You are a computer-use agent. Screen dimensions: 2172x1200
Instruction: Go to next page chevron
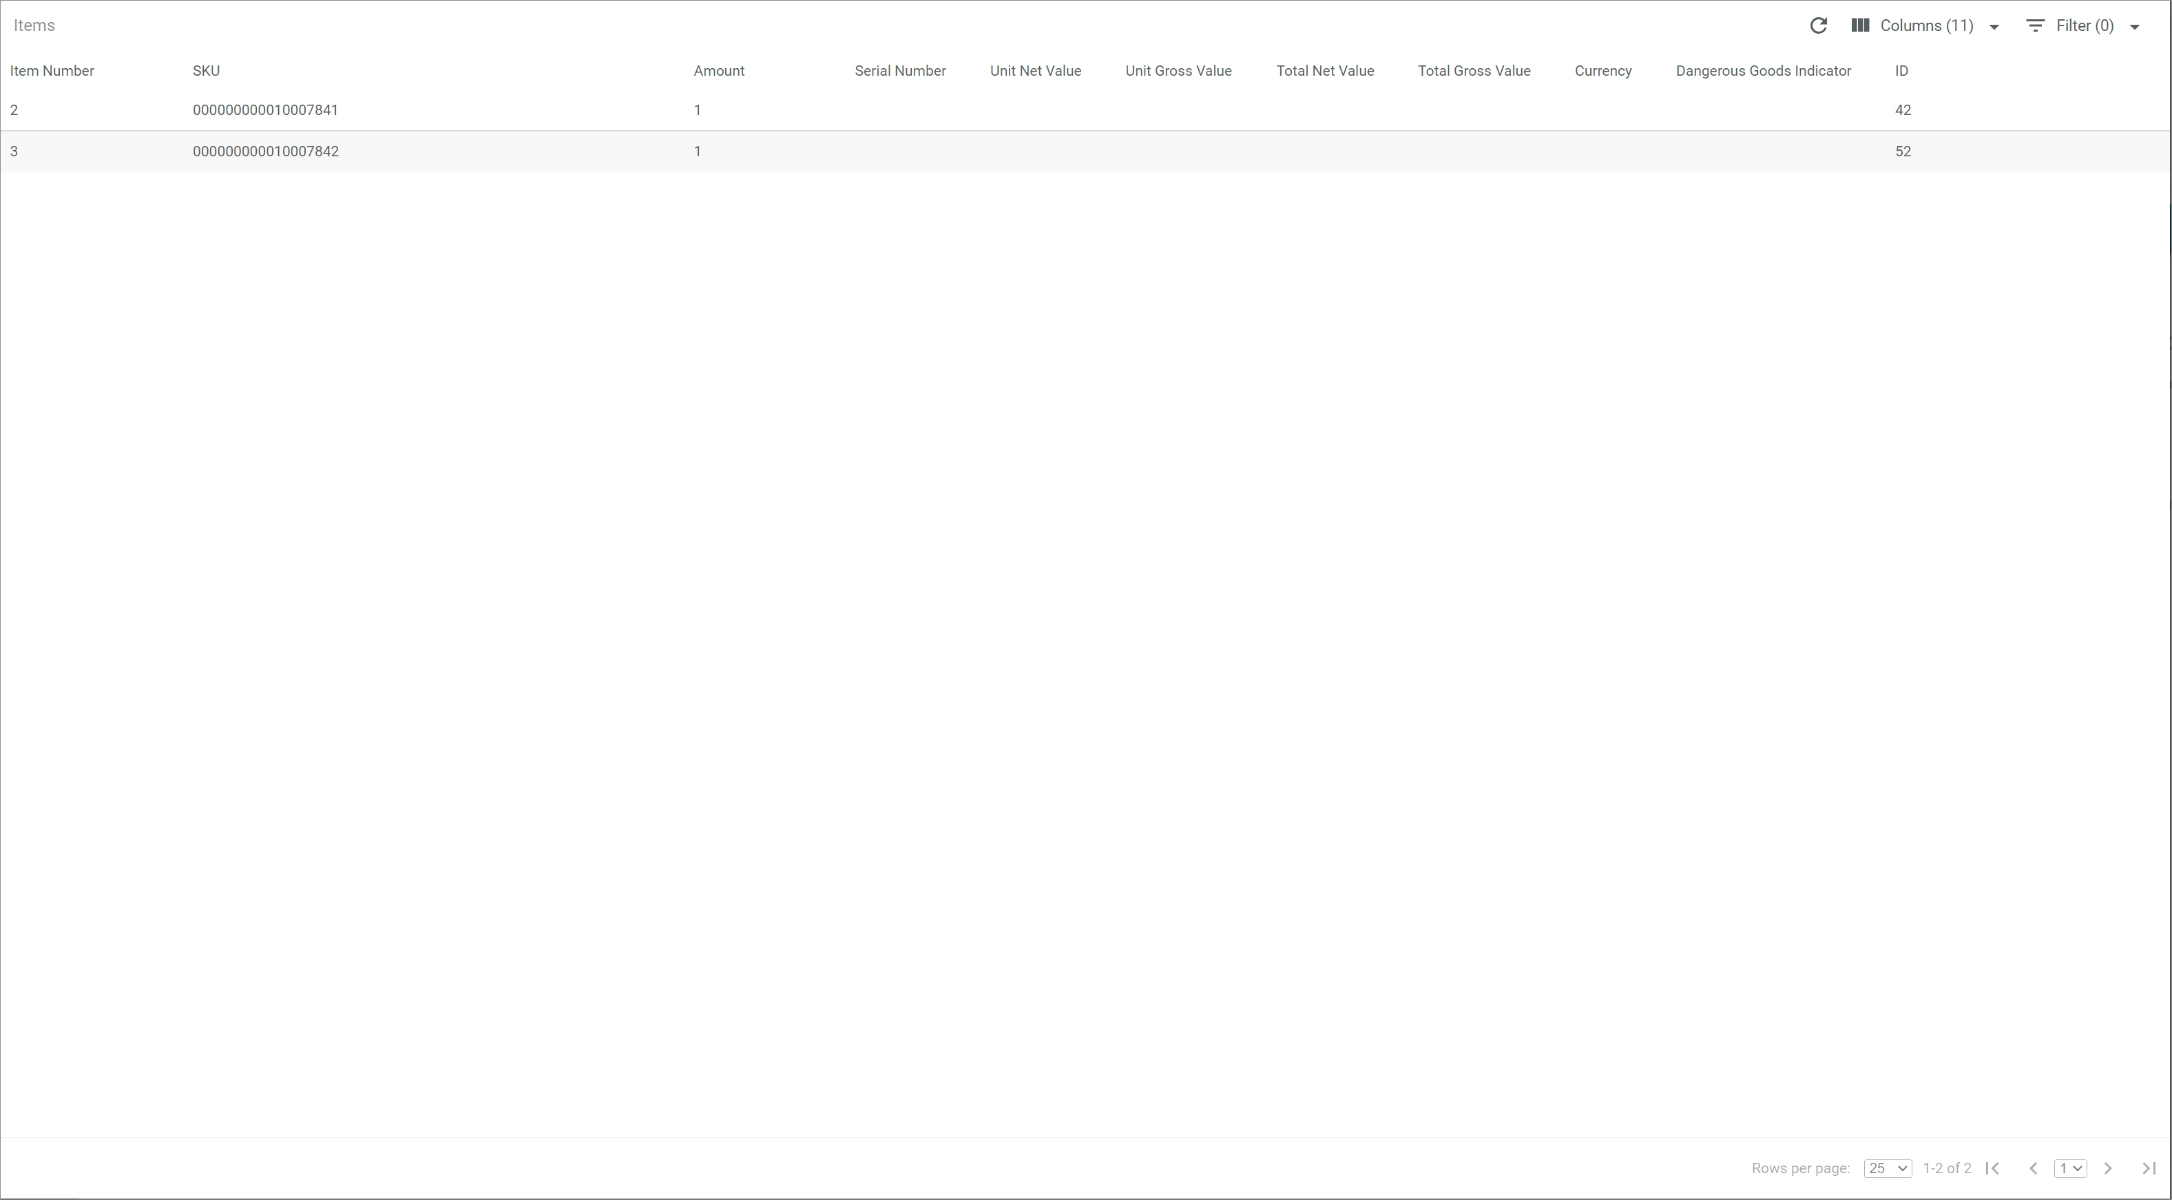point(2108,1168)
